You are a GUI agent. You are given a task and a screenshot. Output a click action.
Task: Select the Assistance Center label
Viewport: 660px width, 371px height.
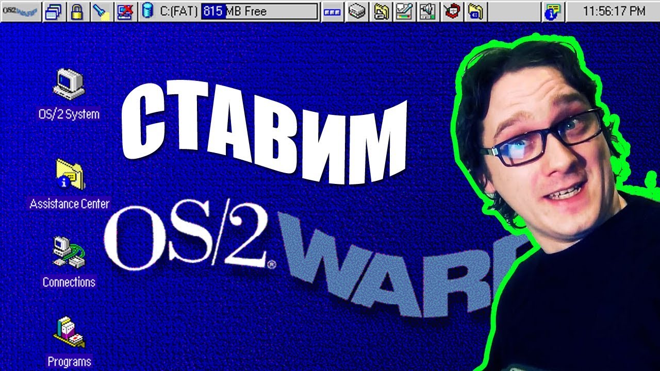70,204
